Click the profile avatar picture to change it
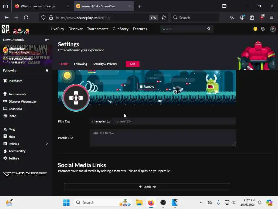Image resolution: width=278 pixels, height=209 pixels. coord(76,98)
